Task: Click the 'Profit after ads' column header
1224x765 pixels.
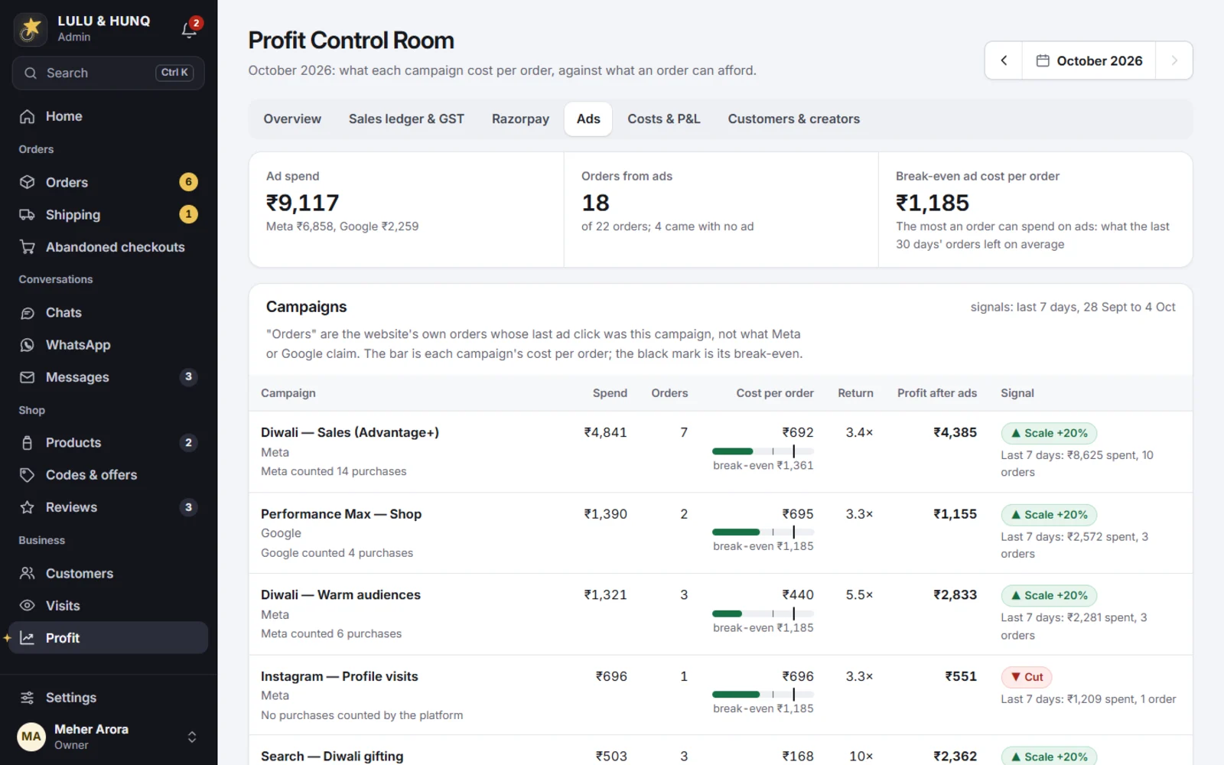Action: (x=937, y=393)
